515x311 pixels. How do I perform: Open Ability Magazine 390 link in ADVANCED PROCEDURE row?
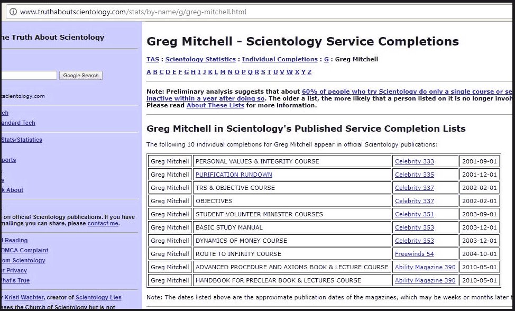(x=425, y=267)
